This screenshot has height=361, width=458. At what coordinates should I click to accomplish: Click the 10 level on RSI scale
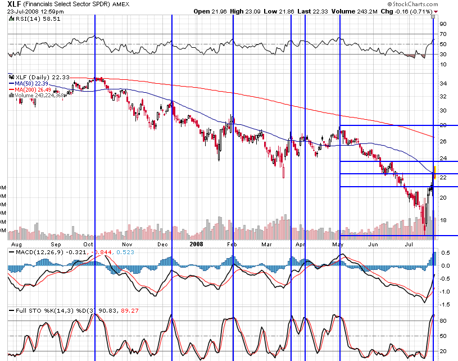443,65
